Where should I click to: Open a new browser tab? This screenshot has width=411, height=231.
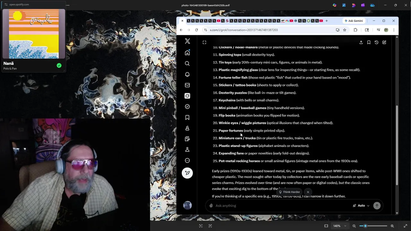pos(327,21)
